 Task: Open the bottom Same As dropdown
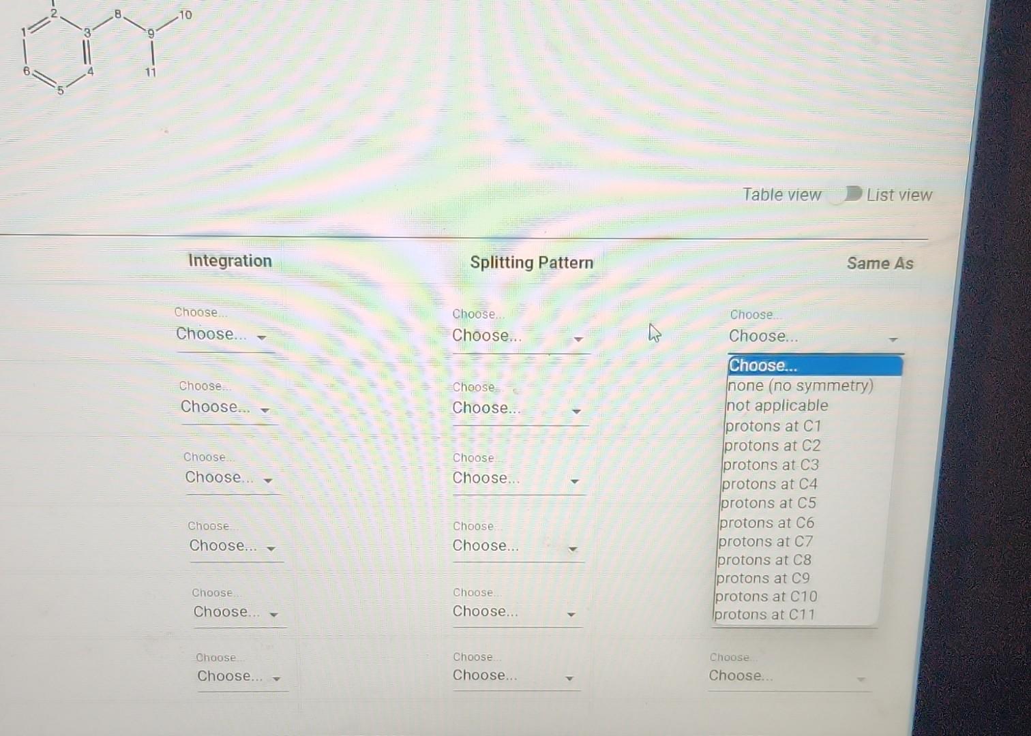tap(786, 676)
